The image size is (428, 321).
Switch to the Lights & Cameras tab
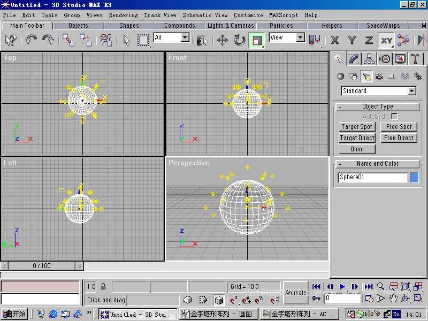[x=231, y=26]
